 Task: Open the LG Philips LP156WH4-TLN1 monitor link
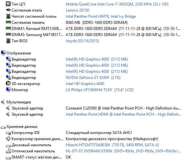coord(99,90)
